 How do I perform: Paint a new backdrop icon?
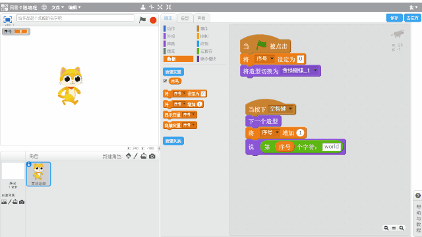(10, 202)
